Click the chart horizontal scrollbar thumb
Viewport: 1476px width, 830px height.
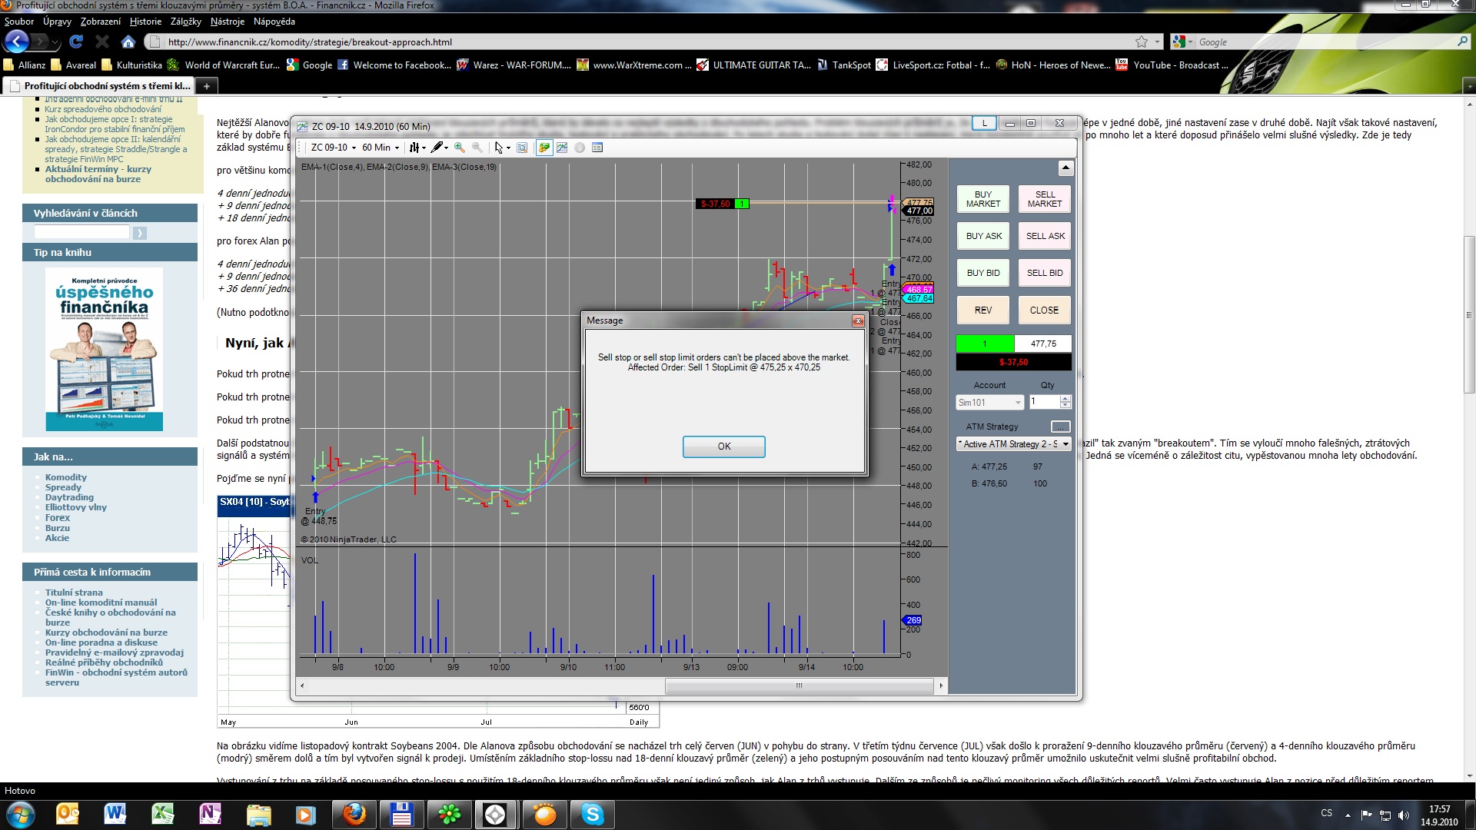pyautogui.click(x=799, y=686)
